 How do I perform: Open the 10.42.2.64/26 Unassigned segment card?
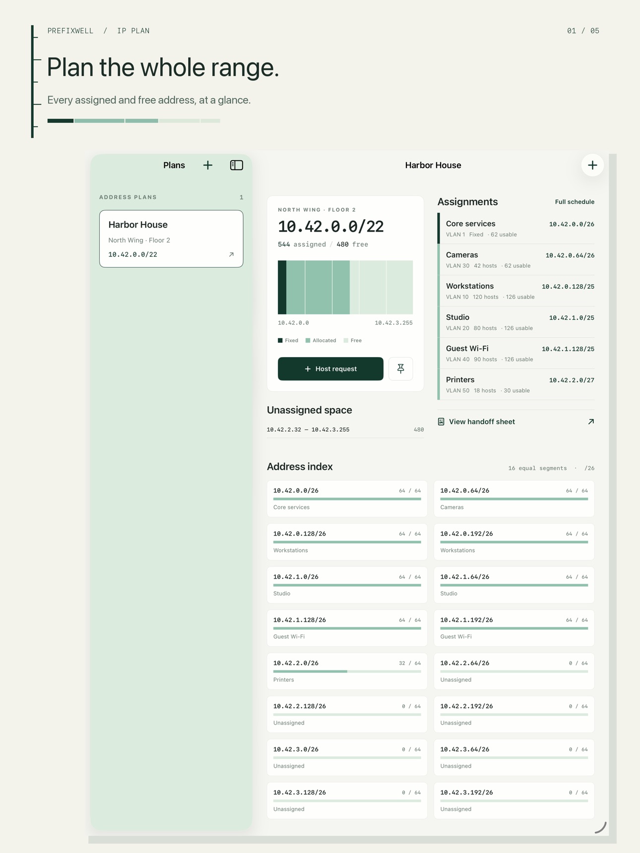click(x=514, y=671)
